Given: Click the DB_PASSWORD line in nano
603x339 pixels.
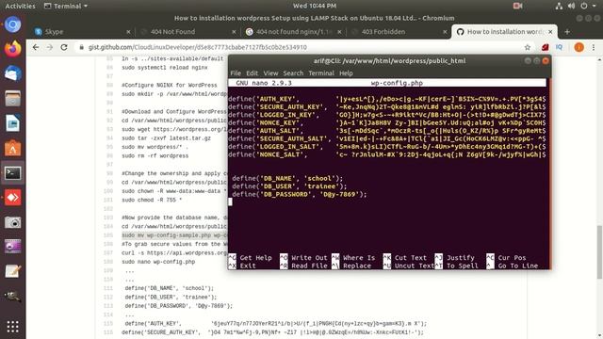Looking at the screenshot, I should tap(300, 195).
